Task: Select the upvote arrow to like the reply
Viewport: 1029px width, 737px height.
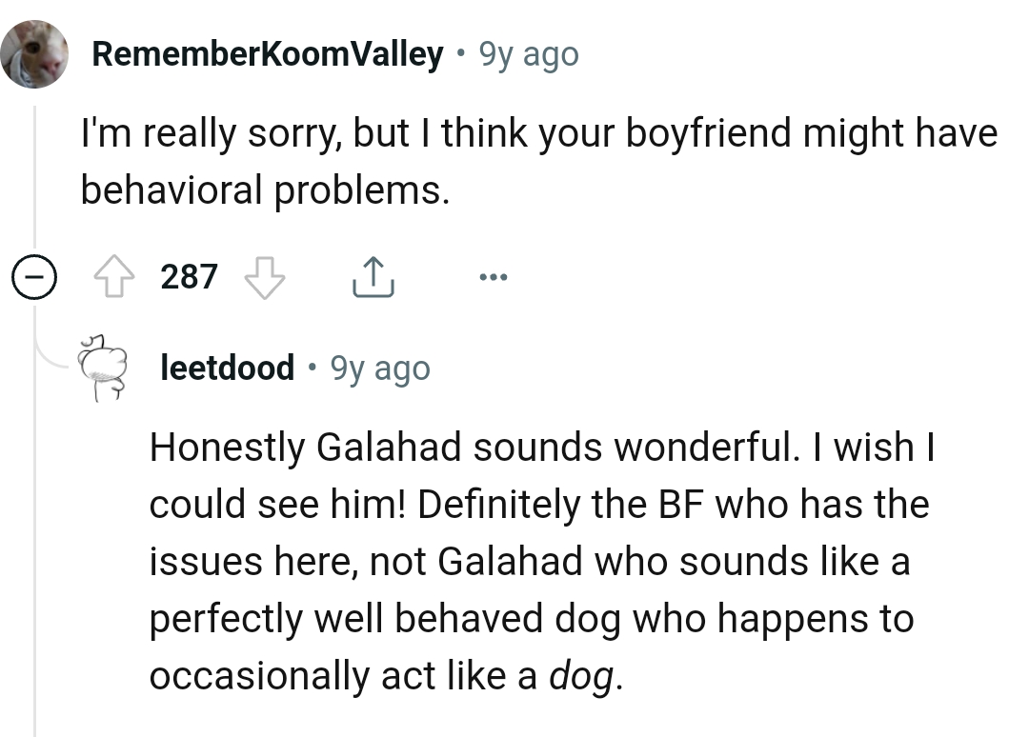Action: tap(112, 275)
